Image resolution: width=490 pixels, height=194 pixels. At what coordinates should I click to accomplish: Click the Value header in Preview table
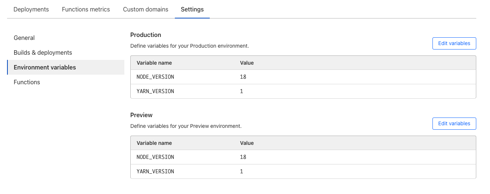[x=247, y=143]
